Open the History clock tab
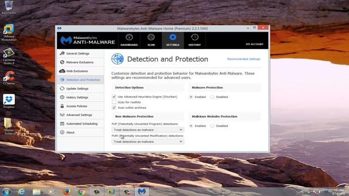The height and width of the screenshot is (196, 349). coord(195,38)
